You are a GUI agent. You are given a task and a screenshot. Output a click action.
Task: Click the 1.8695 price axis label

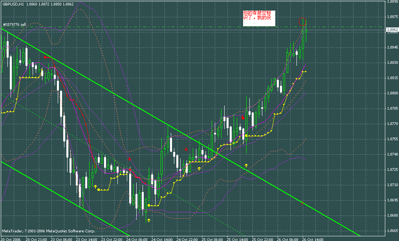pos(392,200)
